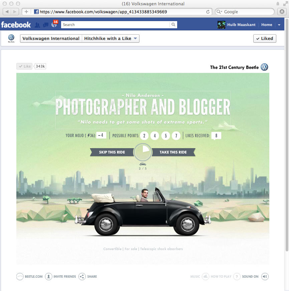Viewport: 289px width, 291px height.
Task: Enter full screen with window arrows icon
Action: (x=285, y=4)
